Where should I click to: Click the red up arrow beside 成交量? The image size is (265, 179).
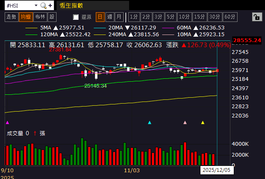(35, 133)
